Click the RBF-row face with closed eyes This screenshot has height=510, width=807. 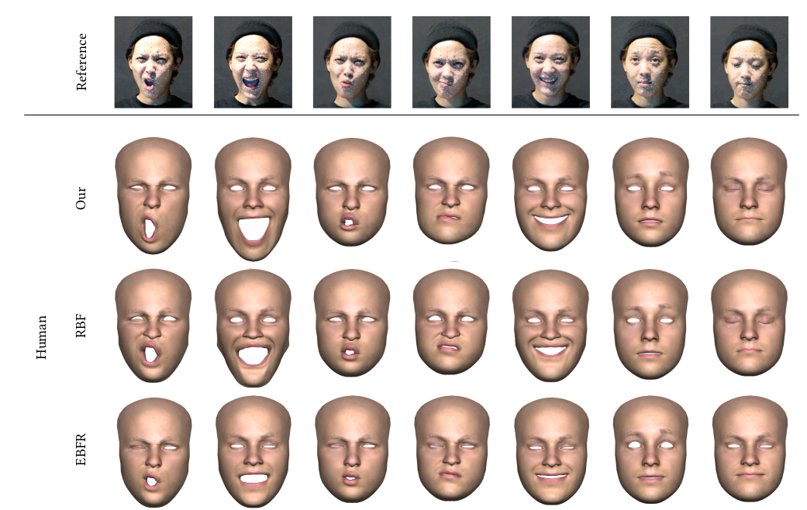tap(749, 322)
